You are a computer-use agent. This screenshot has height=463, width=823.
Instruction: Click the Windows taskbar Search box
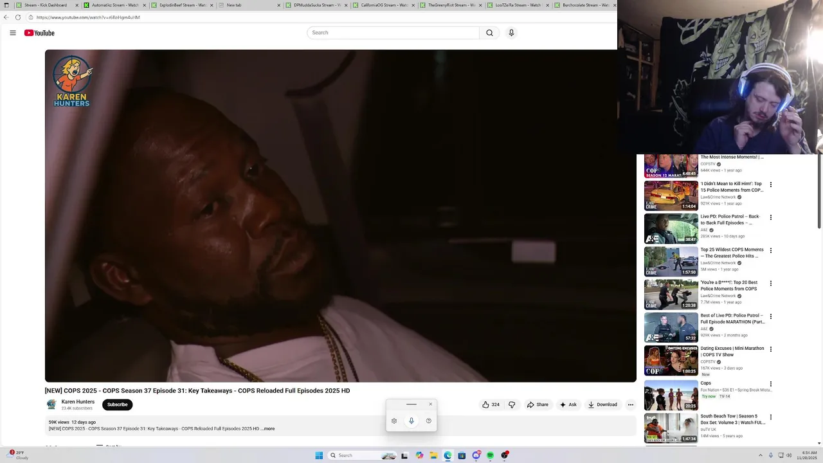click(x=362, y=455)
